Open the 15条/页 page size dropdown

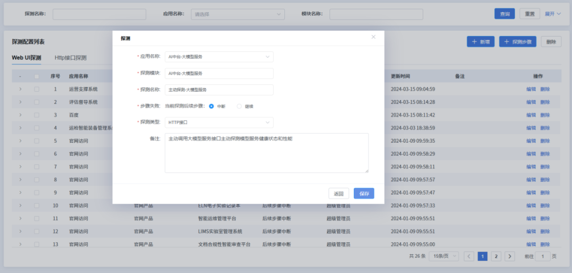[444, 256]
